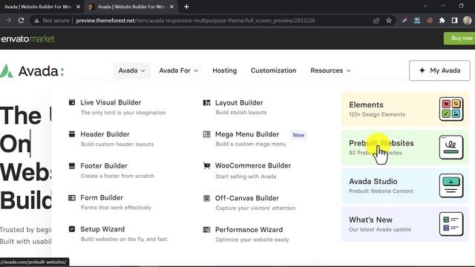The image size is (475, 267).
Task: Expand the Avada For dropdown
Action: click(179, 70)
